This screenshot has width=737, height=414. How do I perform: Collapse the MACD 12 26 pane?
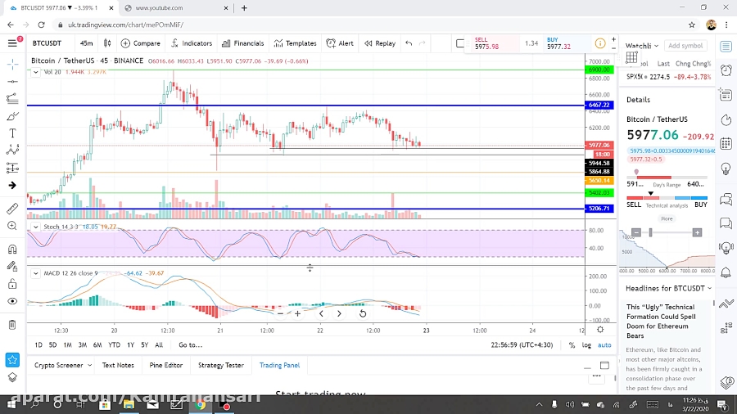tap(36, 273)
